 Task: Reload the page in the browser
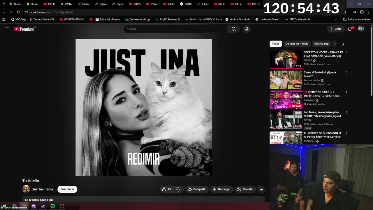tap(18, 12)
